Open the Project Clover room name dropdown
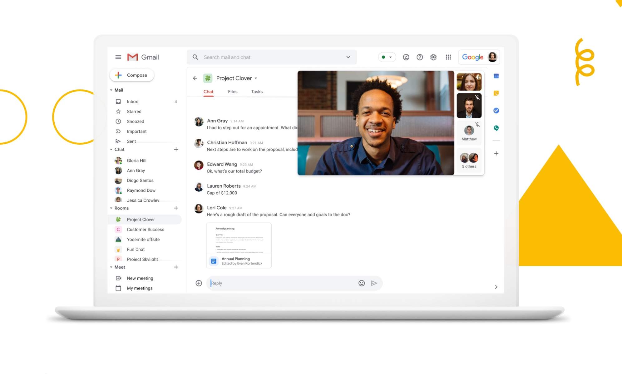 click(256, 78)
